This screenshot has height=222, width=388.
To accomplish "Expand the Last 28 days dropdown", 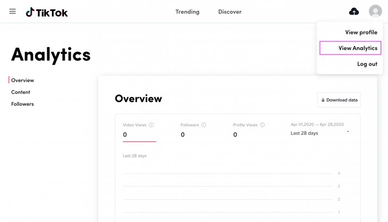I will pyautogui.click(x=320, y=133).
